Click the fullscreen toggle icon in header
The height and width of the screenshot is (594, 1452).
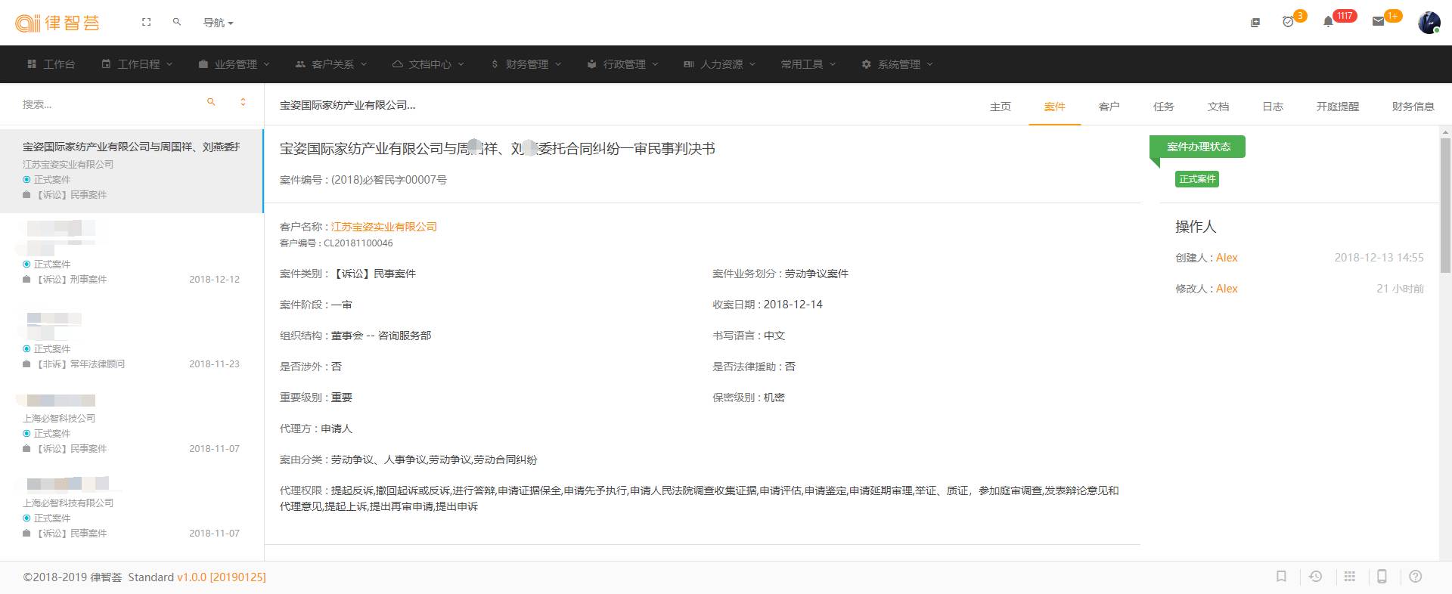[x=147, y=23]
